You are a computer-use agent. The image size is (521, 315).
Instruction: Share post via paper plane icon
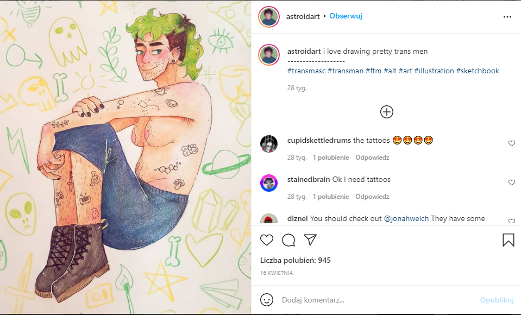(x=310, y=240)
